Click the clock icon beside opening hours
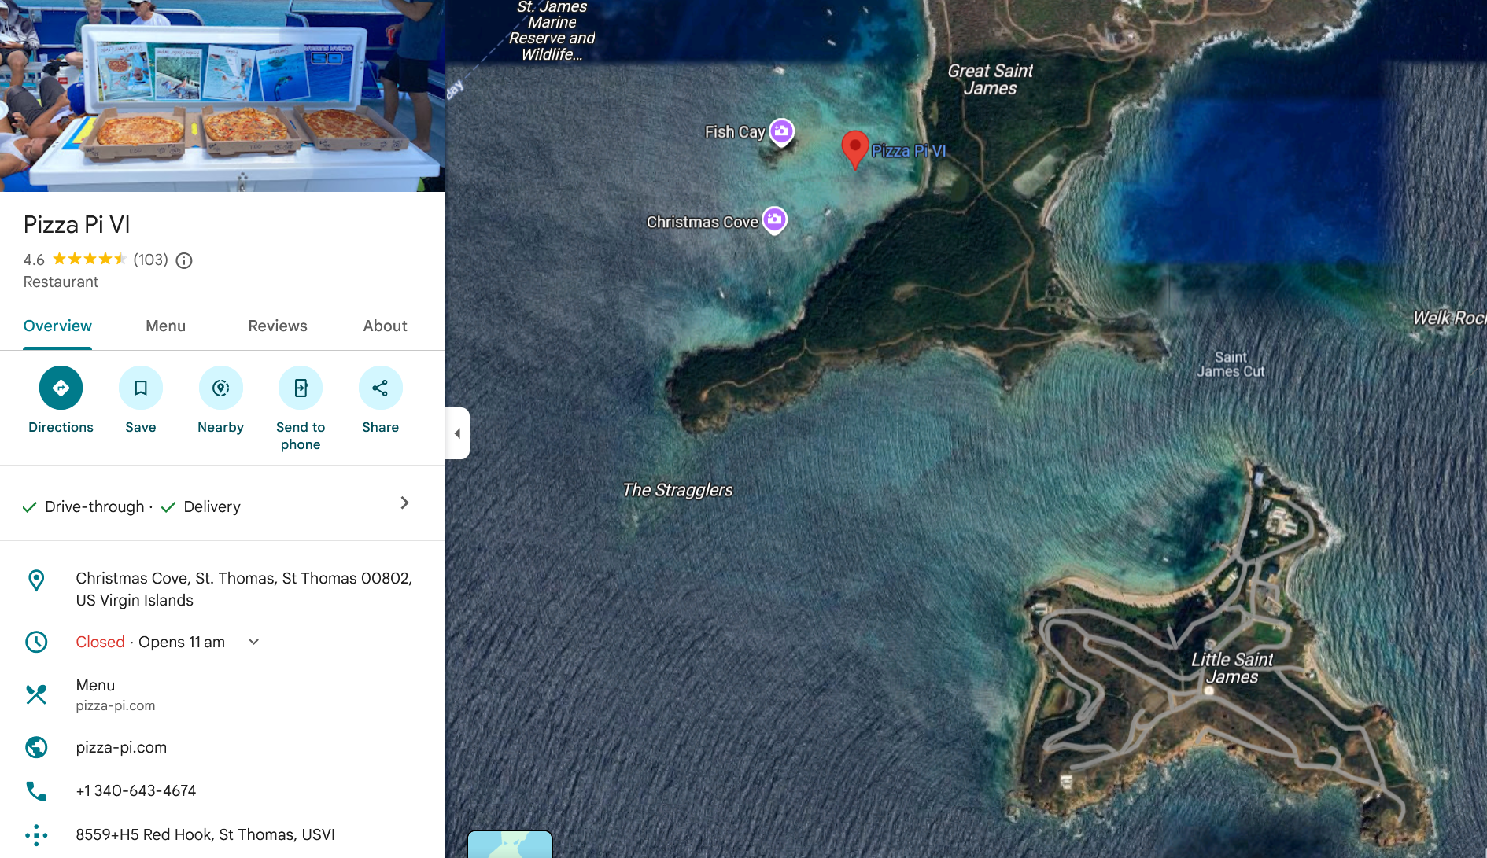 (36, 642)
